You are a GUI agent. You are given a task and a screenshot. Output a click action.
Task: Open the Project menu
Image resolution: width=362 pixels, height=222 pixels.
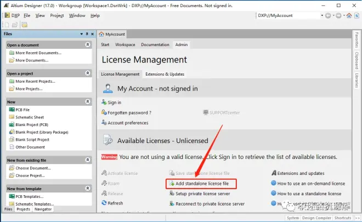[57, 15]
